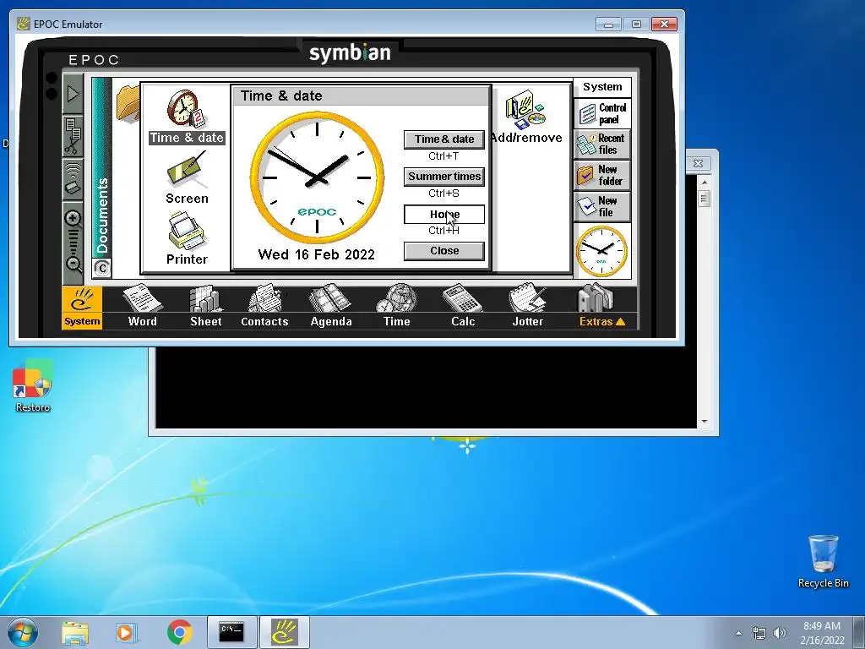The height and width of the screenshot is (649, 865).
Task: Launch the Calc application
Action: [462, 306]
